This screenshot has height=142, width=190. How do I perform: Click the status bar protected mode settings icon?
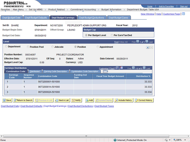[166, 140]
